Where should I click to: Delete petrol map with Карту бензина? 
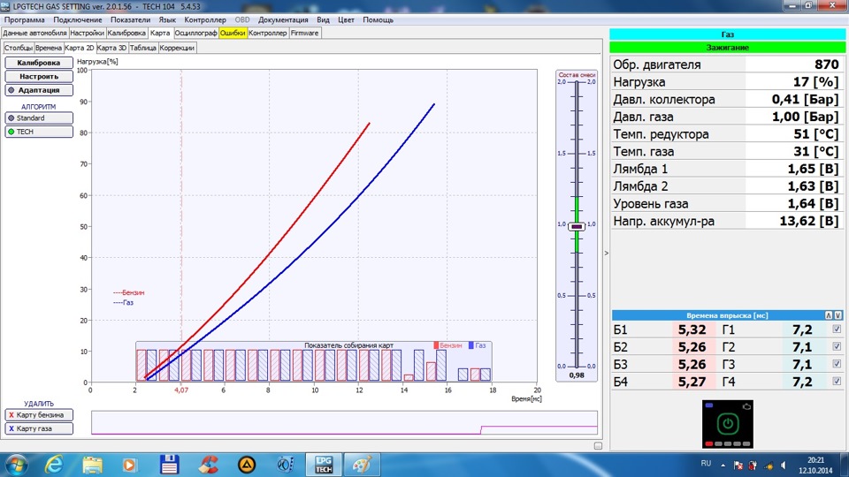coord(39,415)
